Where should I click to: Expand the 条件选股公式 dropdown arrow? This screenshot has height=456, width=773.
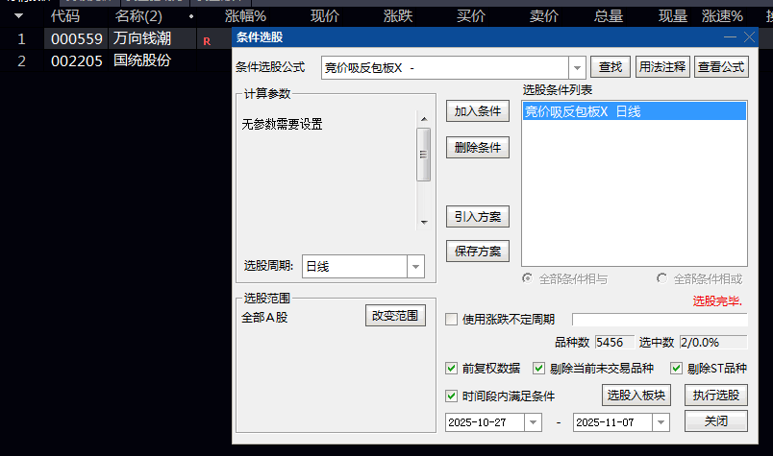[x=577, y=68]
